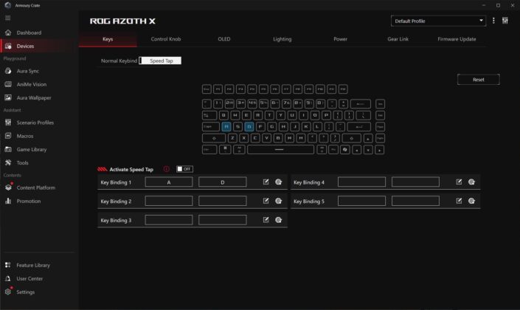Switch to Speed Tap keybind mode
The height and width of the screenshot is (310, 520).
pos(162,61)
